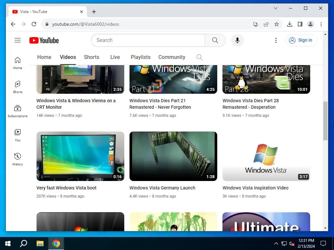Screen dimensions: 334x250
Task: Open Inspiration Video thumbnail
Action: (266, 156)
